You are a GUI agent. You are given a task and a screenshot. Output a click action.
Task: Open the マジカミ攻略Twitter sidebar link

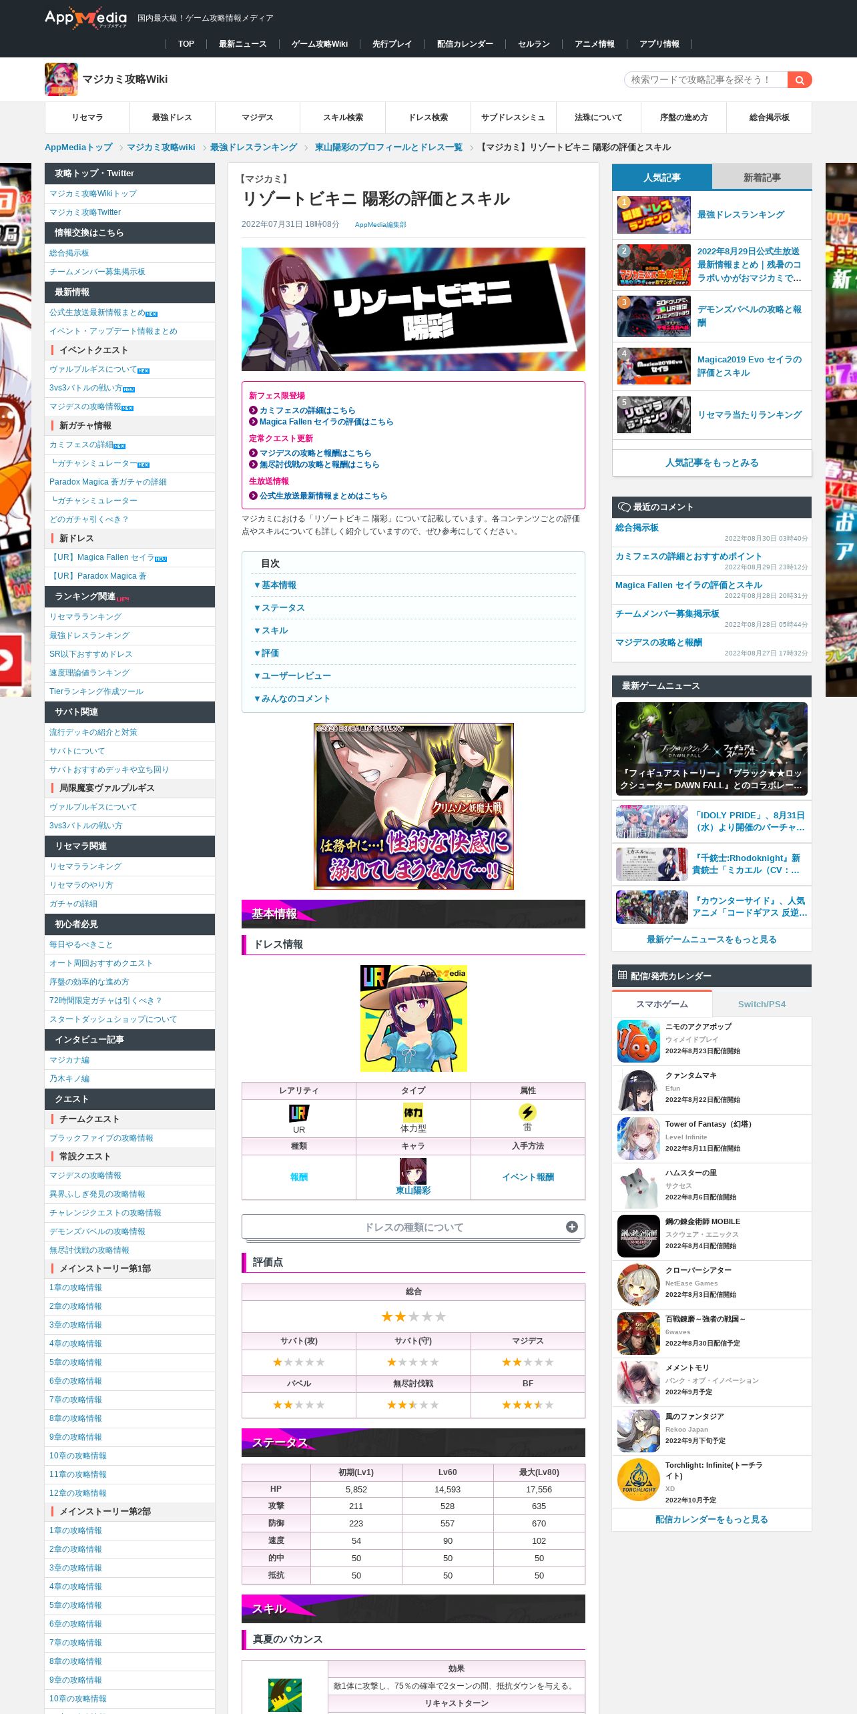coord(85,212)
